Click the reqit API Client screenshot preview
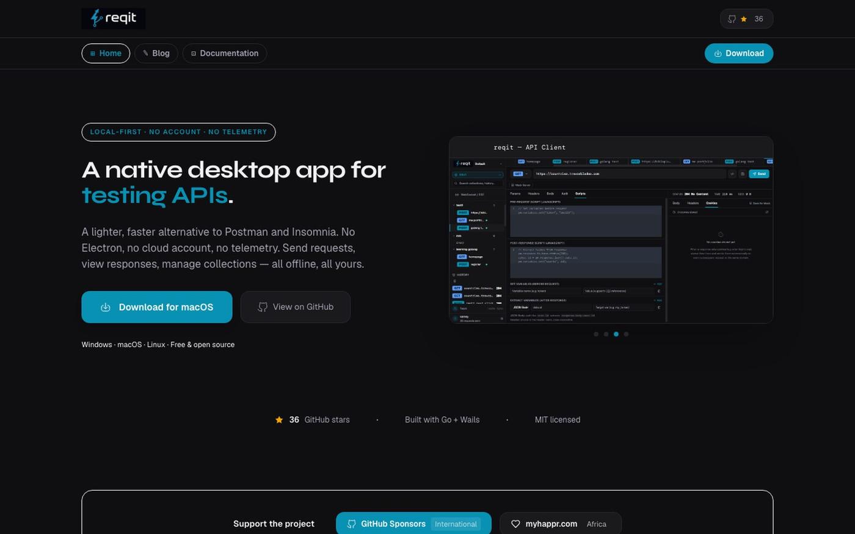This screenshot has height=534, width=855. point(611,229)
